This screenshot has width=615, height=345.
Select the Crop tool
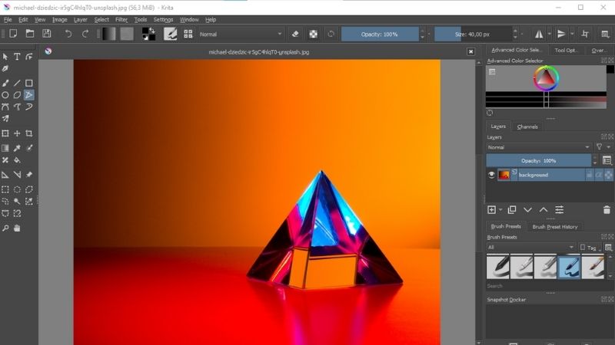tap(28, 133)
